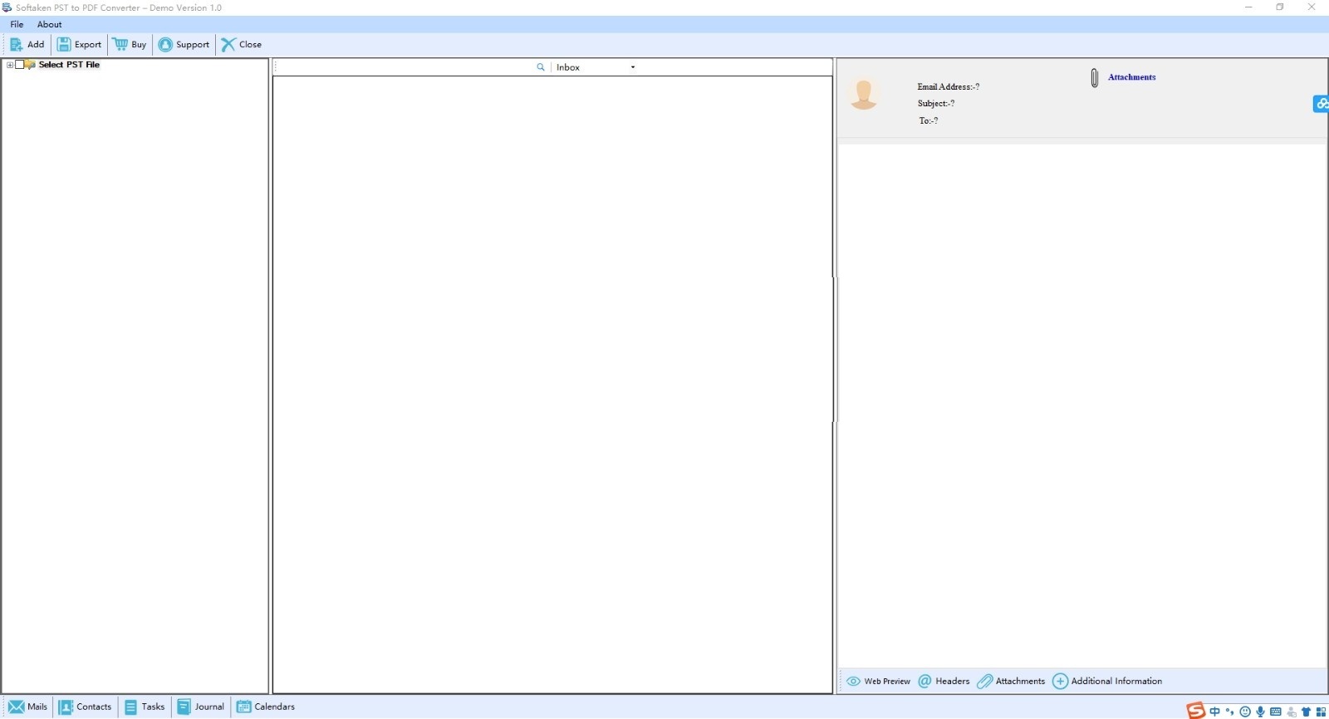Switch to the bottom Attachments tab
The image size is (1329, 719).
(x=1011, y=681)
